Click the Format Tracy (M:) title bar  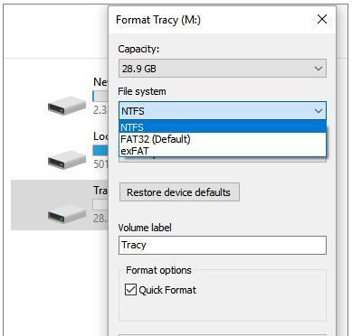(x=211, y=20)
